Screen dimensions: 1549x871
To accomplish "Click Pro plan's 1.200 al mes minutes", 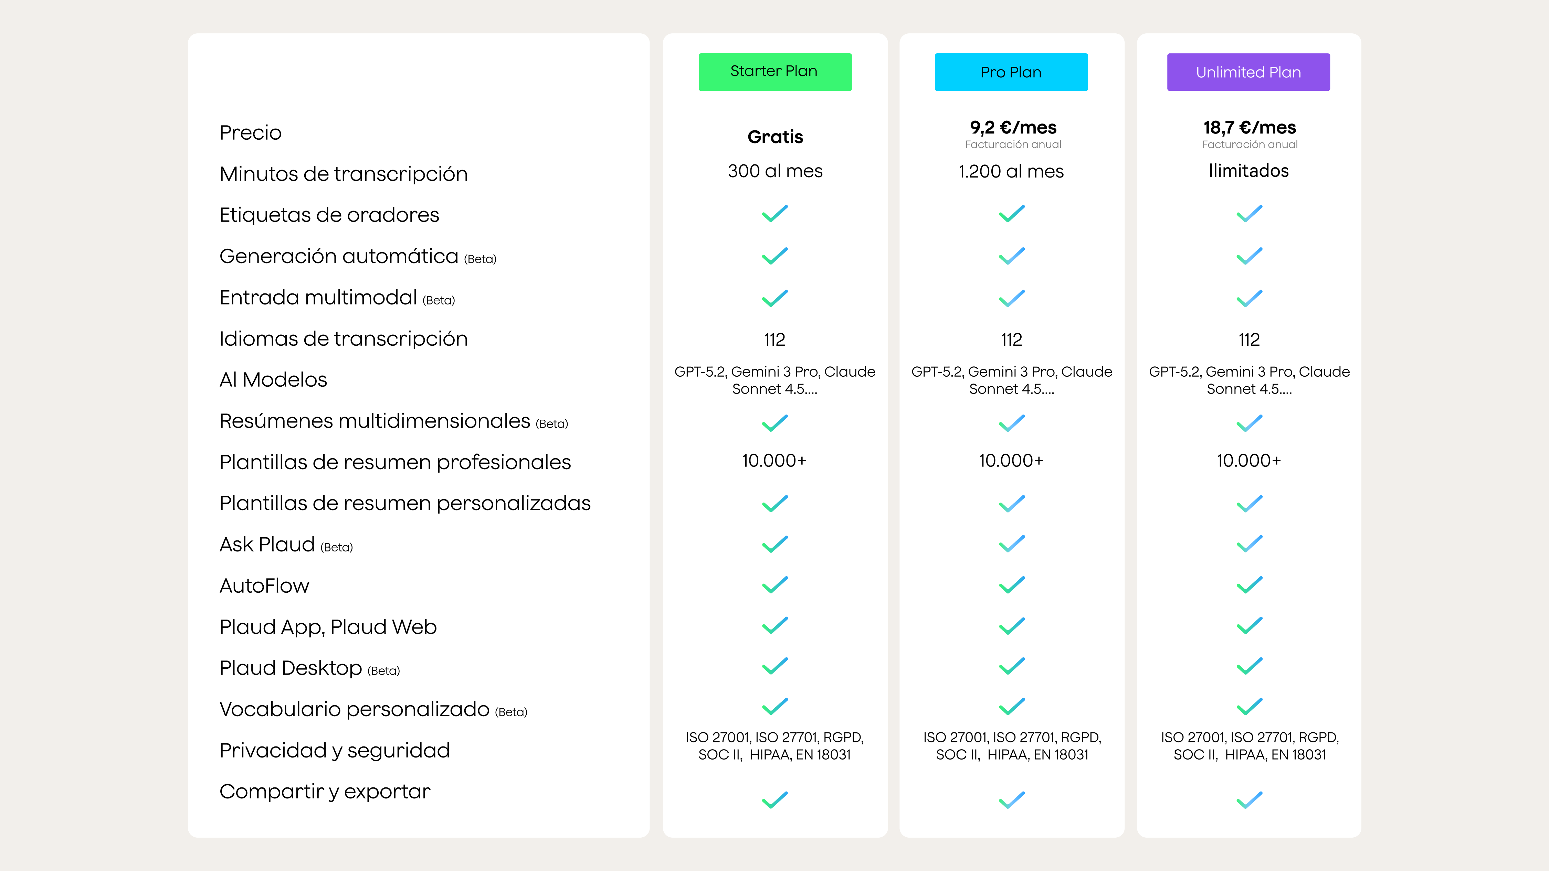I will (1011, 171).
